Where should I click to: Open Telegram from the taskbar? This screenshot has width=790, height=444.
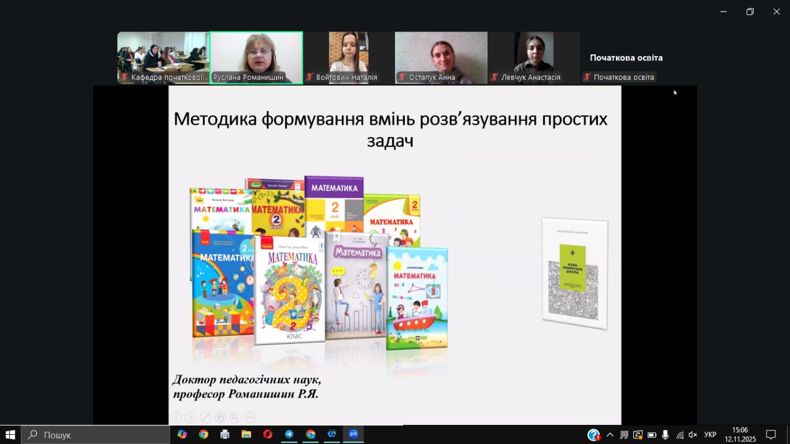[289, 434]
